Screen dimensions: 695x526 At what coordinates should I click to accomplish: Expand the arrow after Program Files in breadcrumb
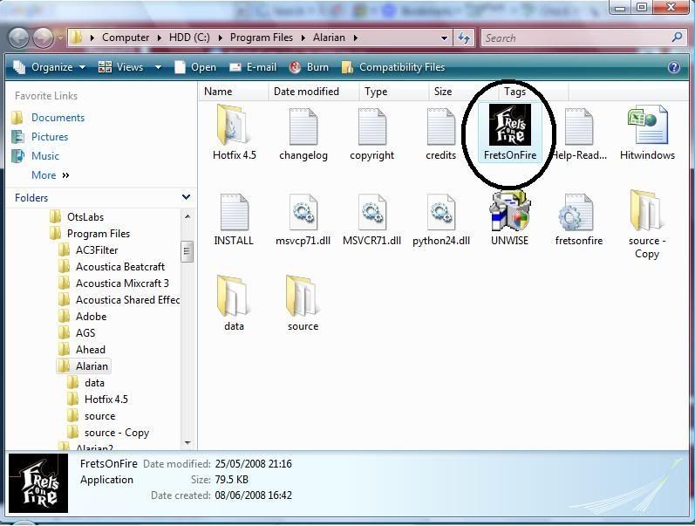(303, 38)
